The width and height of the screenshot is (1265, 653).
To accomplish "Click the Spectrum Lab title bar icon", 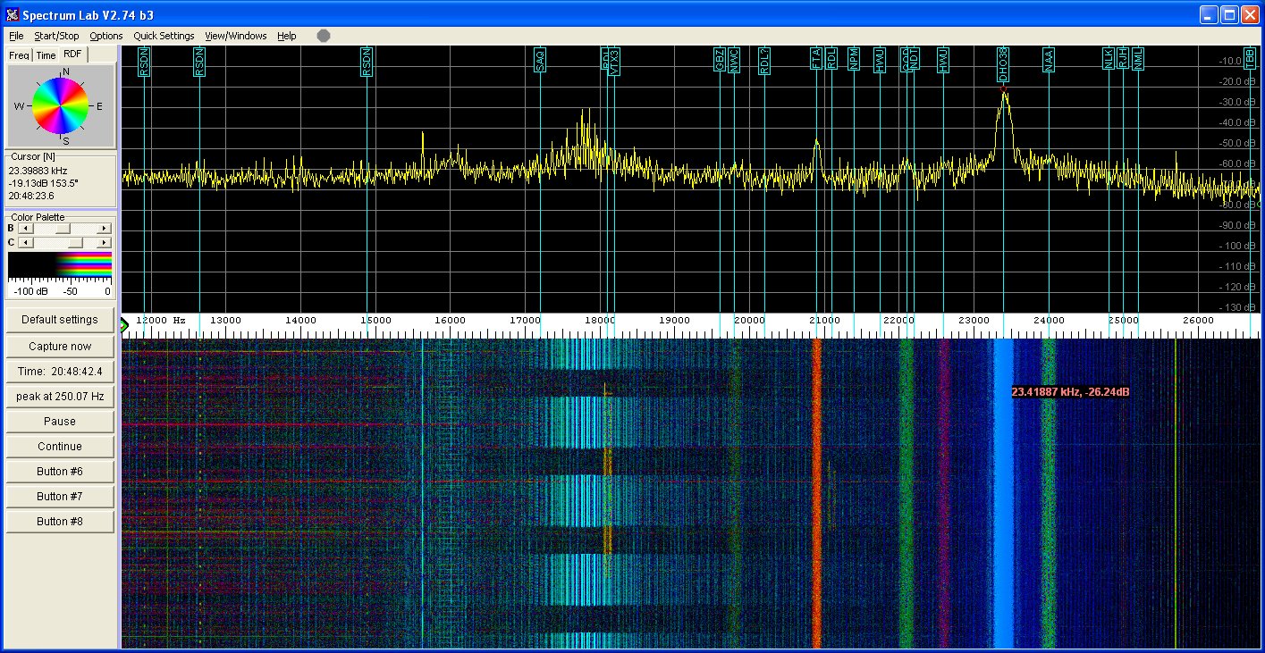I will click(x=13, y=14).
